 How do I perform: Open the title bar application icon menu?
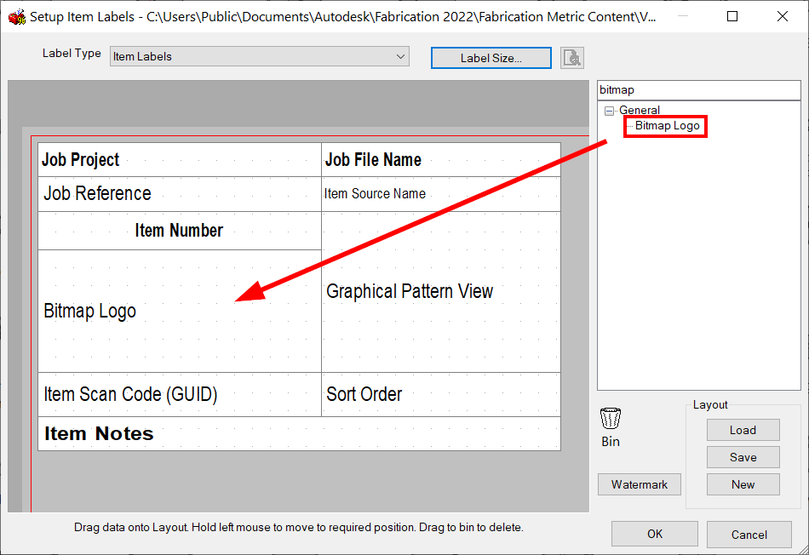16,16
